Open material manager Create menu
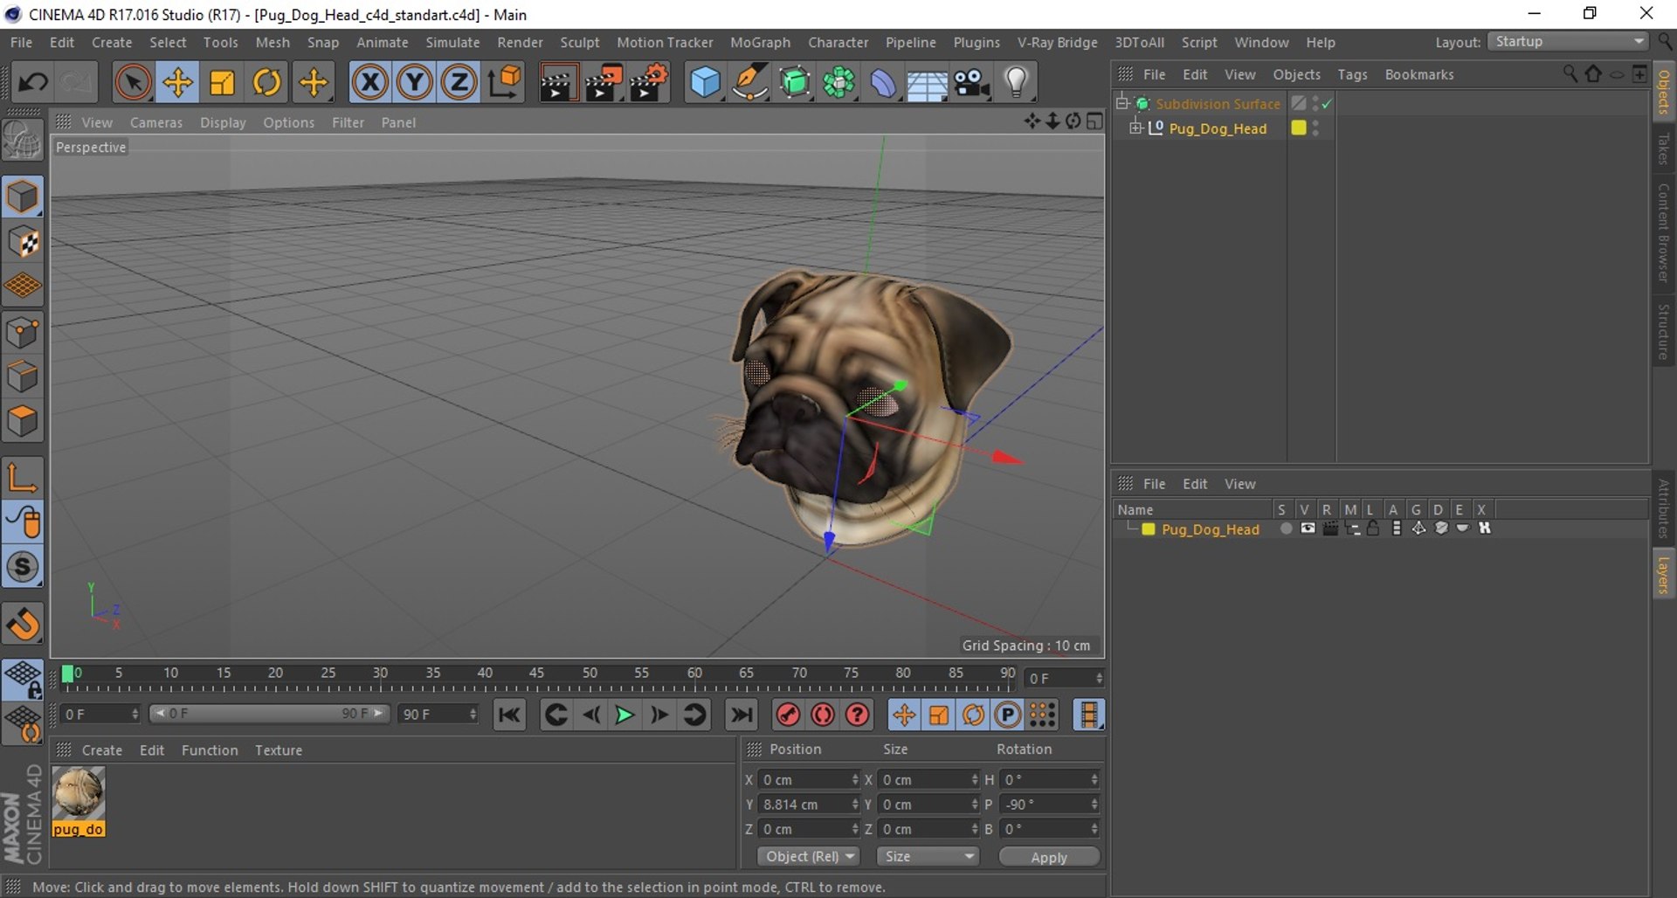This screenshot has width=1677, height=898. tap(102, 750)
